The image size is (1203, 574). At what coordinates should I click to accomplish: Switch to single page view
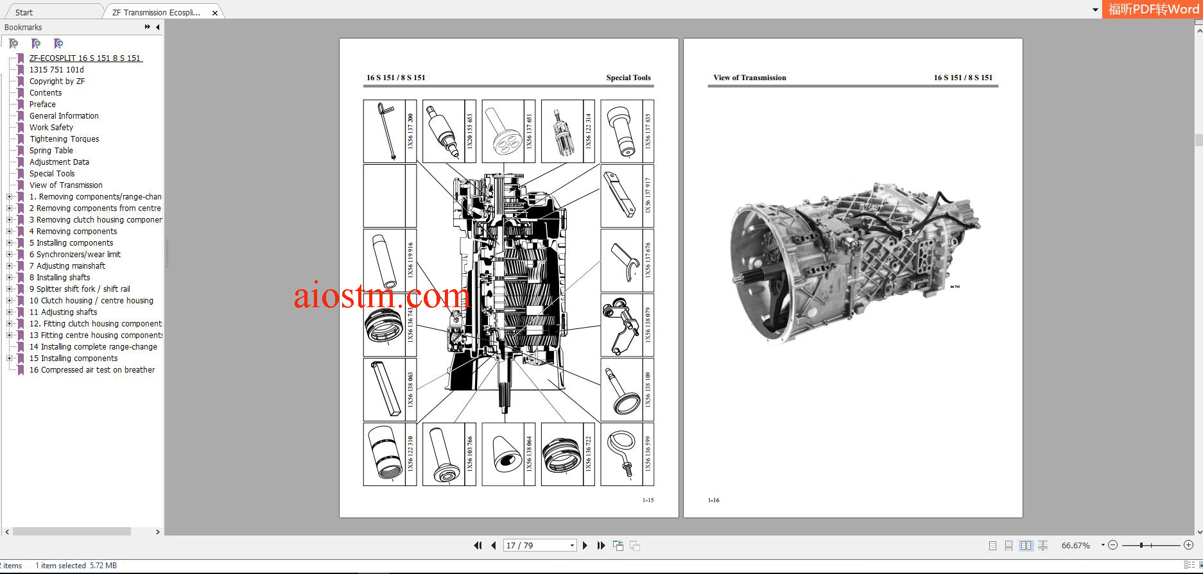(992, 546)
